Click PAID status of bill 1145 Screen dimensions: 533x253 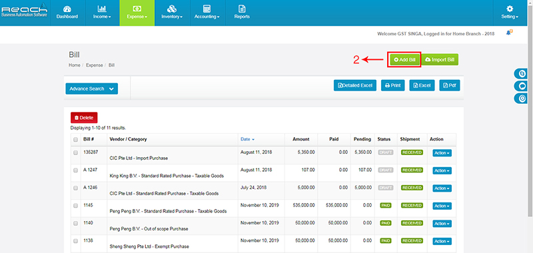(x=386, y=206)
